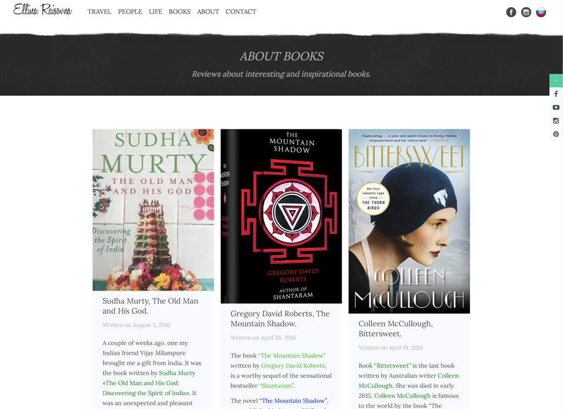Go to the BOOKS menu item
The width and height of the screenshot is (563, 409).
(180, 12)
